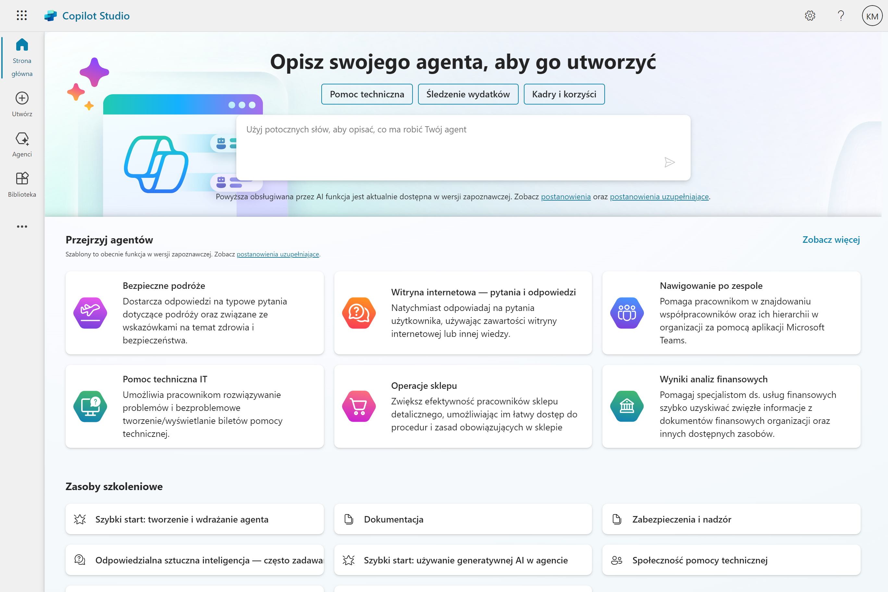Click document icon beside Zabezpieczenia i nadzór

[x=617, y=519]
